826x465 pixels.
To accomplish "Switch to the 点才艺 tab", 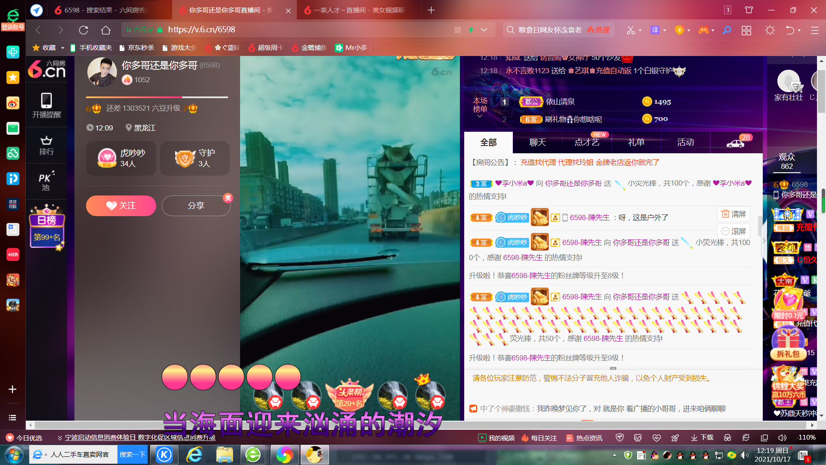I will pyautogui.click(x=587, y=142).
